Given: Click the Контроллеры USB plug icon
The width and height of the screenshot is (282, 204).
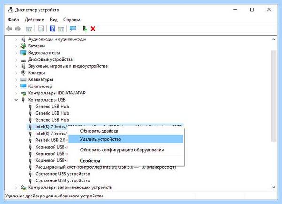Looking at the screenshot, I should pyautogui.click(x=23, y=100).
